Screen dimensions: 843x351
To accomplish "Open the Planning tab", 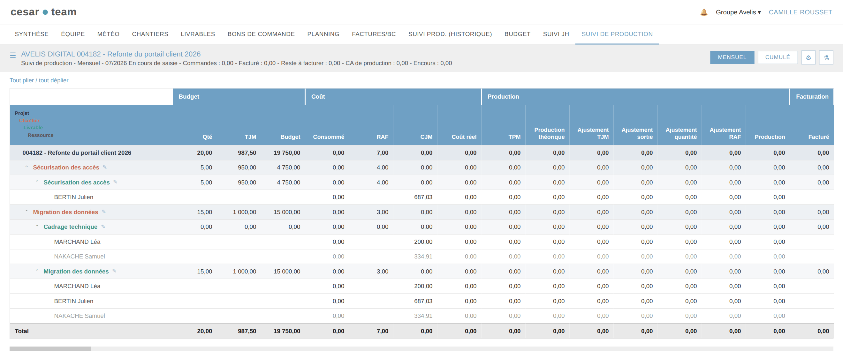I will pyautogui.click(x=323, y=34).
